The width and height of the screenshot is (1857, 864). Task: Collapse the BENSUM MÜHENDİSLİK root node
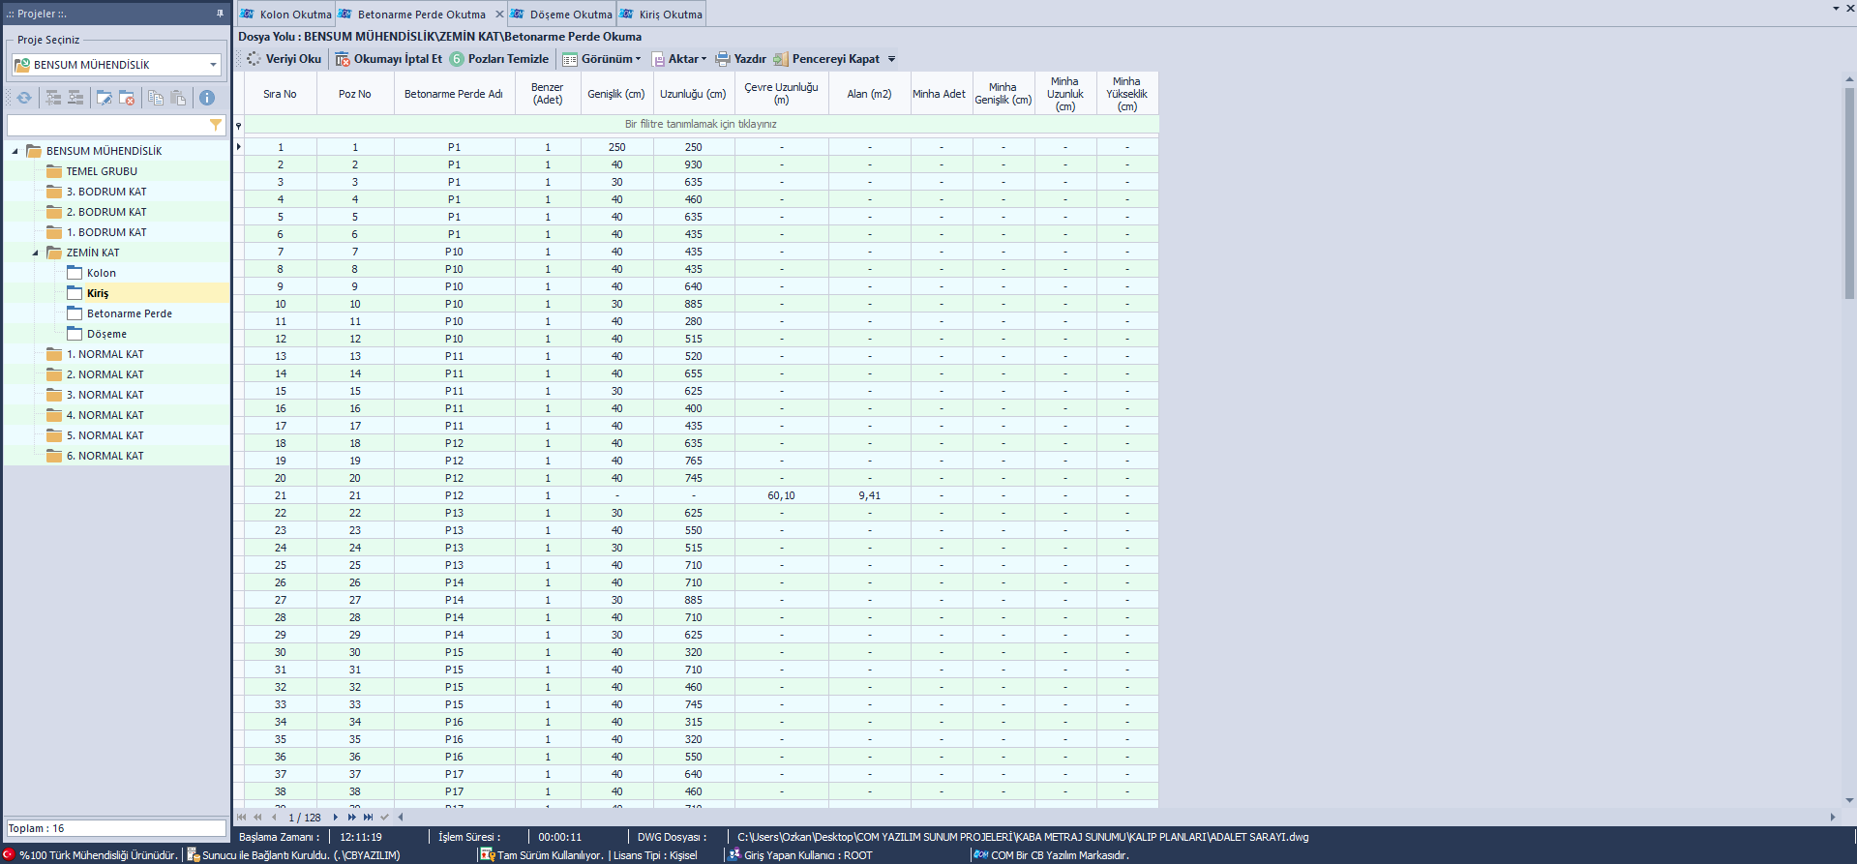[15, 151]
